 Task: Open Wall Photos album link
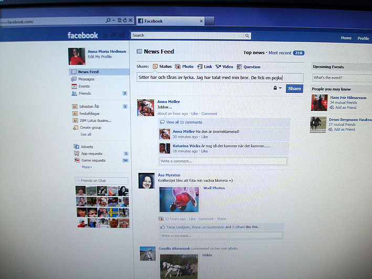tap(214, 188)
